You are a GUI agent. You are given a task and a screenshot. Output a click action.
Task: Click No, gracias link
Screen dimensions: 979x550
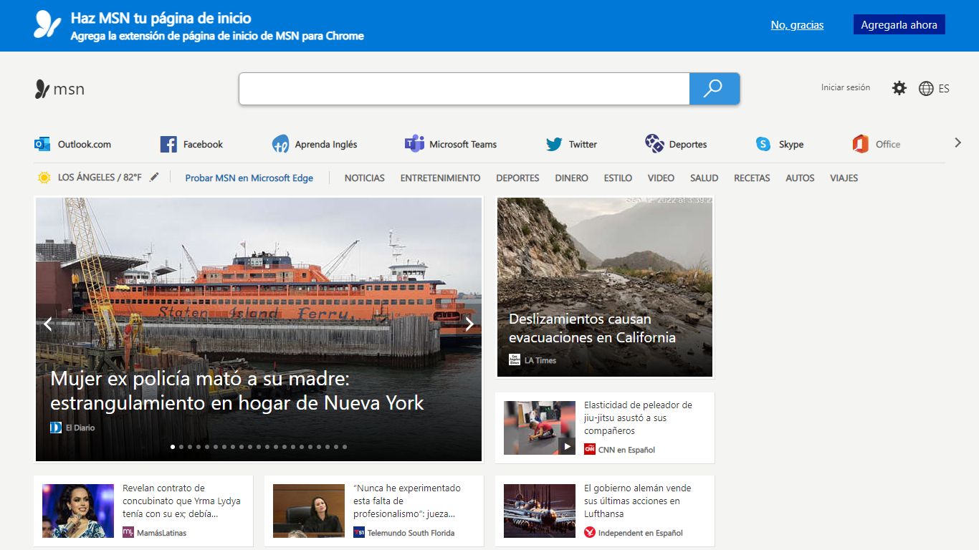pos(797,25)
